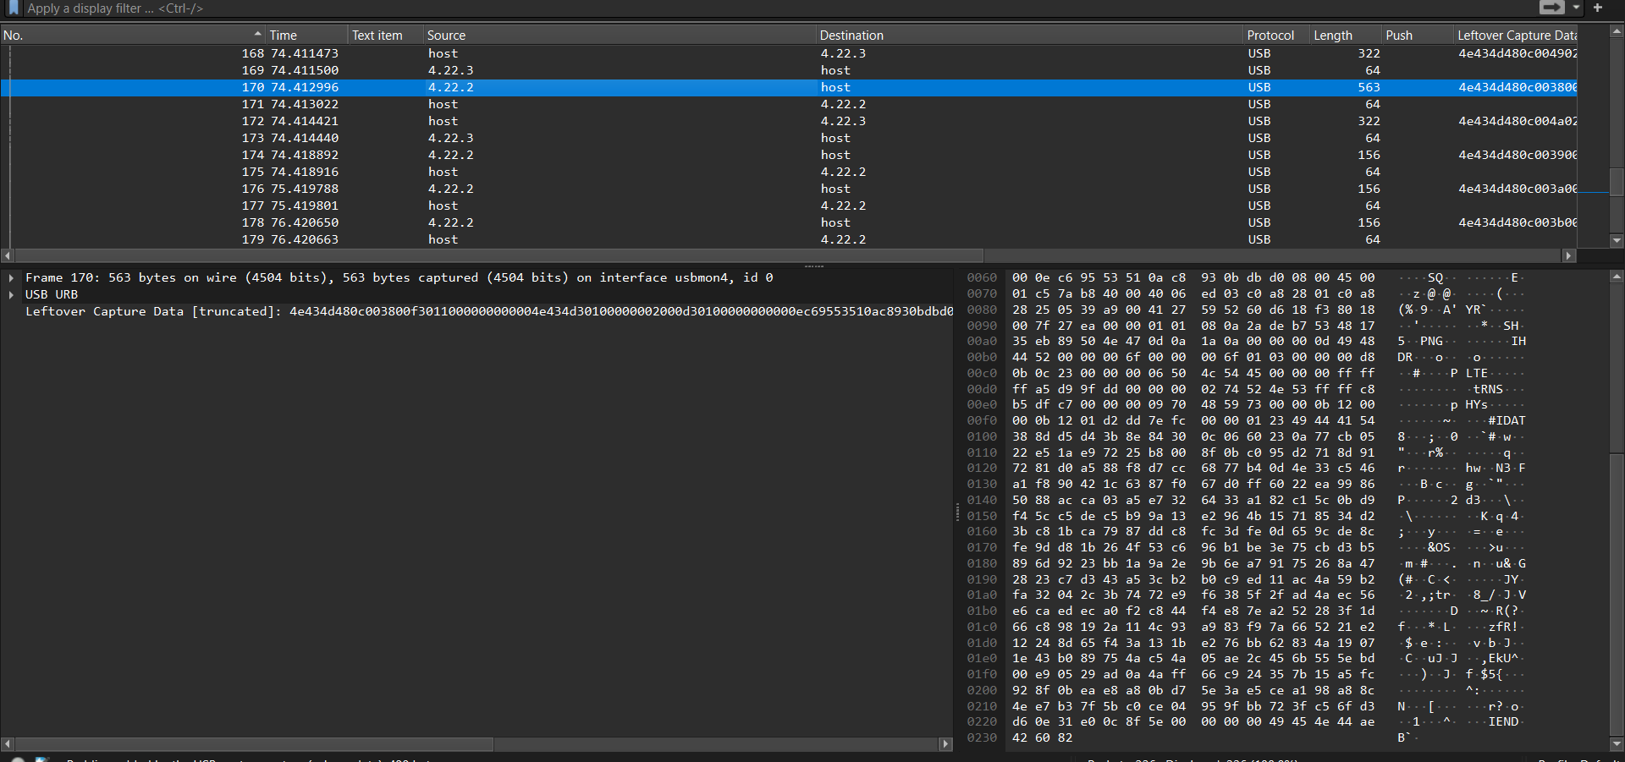Expand the Frame 170 details tree
The height and width of the screenshot is (762, 1625).
click(x=11, y=277)
